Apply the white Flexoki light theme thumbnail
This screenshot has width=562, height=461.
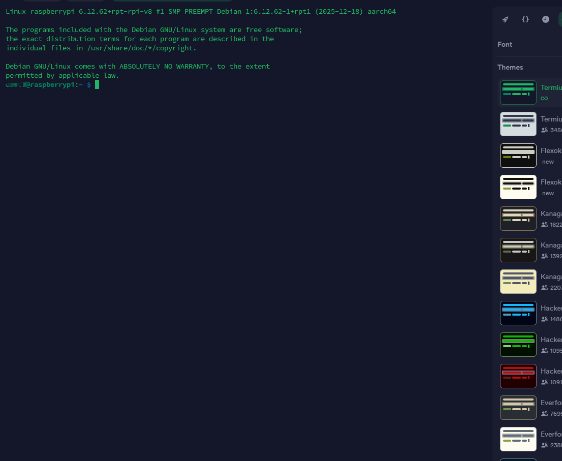coord(518,187)
